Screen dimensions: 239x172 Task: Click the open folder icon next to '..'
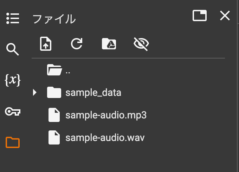pos(54,70)
